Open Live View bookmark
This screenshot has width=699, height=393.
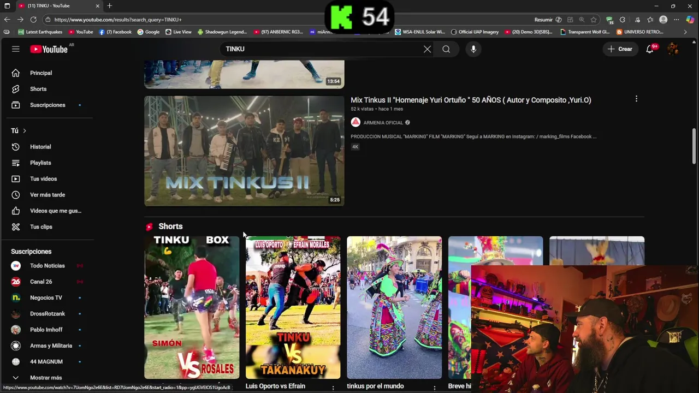pos(179,32)
